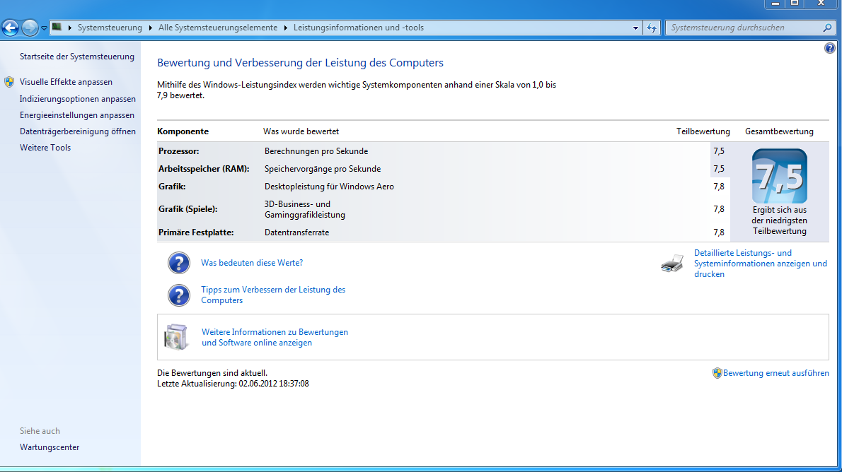Select the Primäre Festplatte: row label
This screenshot has height=472, width=842.
pyautogui.click(x=196, y=232)
